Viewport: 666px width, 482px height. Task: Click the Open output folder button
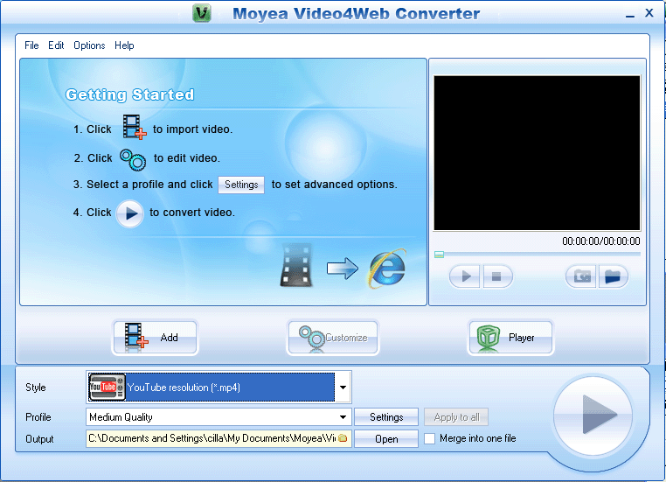point(386,438)
